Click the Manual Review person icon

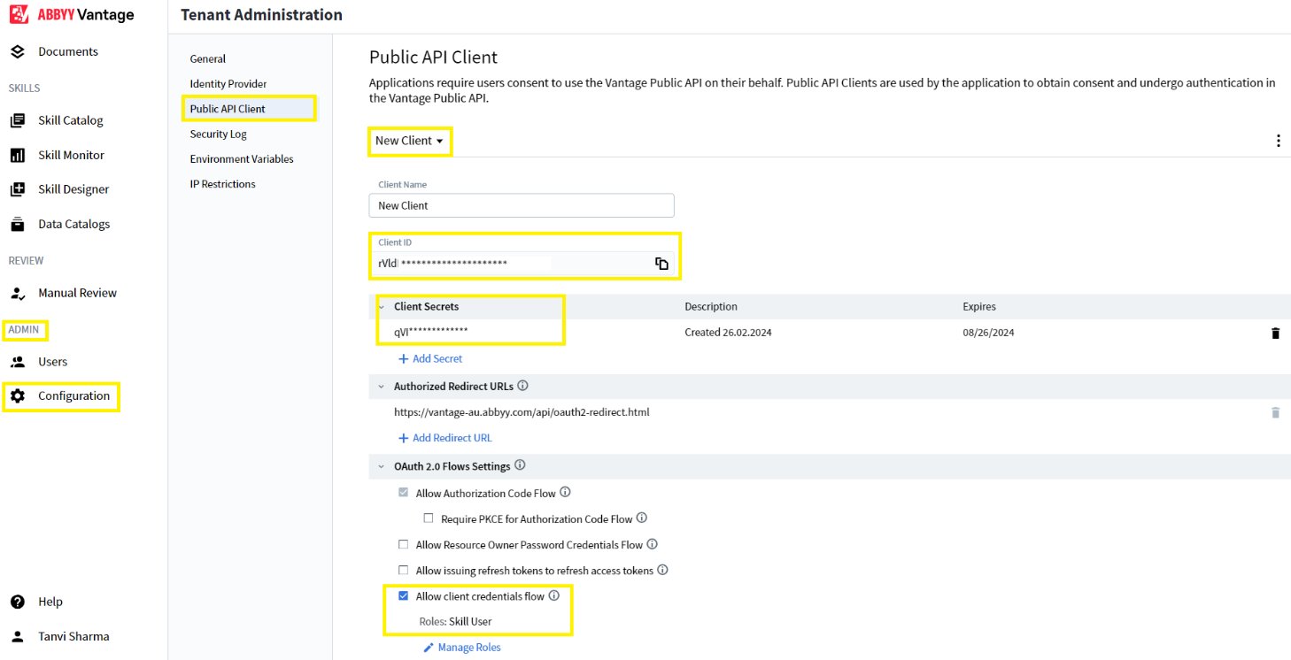pos(18,293)
